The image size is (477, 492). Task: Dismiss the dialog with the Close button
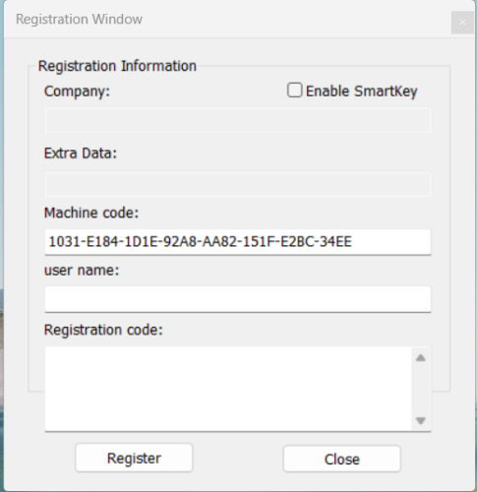pyautogui.click(x=342, y=459)
